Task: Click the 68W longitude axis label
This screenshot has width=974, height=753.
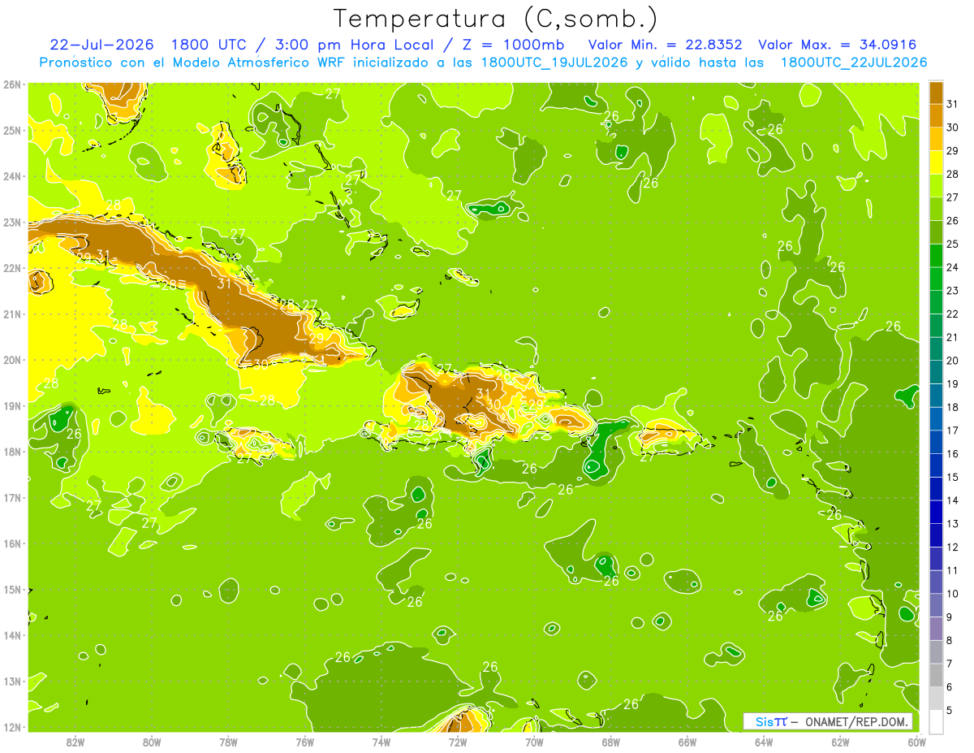Action: pyautogui.click(x=610, y=742)
